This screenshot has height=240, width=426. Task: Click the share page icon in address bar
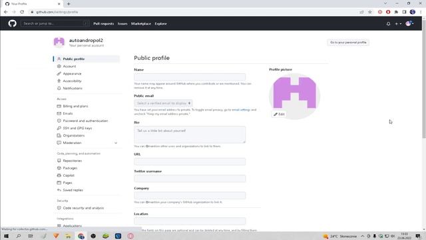(361, 12)
